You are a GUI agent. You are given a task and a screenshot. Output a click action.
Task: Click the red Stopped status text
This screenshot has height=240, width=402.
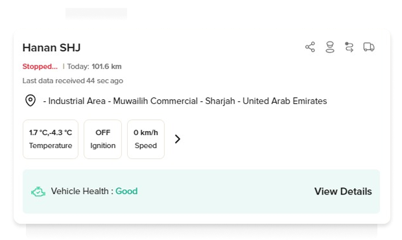point(40,66)
